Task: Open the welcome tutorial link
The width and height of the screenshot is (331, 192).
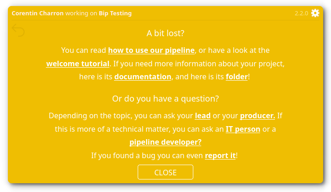Action: (78, 64)
